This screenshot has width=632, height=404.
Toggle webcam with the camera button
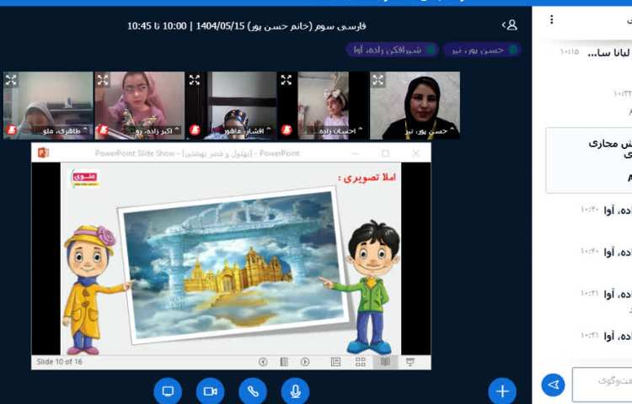(211, 391)
